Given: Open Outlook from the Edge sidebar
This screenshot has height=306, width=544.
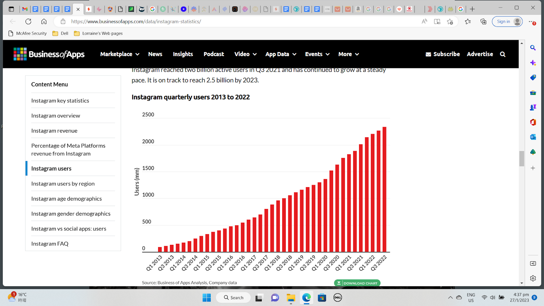Looking at the screenshot, I should pos(533,137).
